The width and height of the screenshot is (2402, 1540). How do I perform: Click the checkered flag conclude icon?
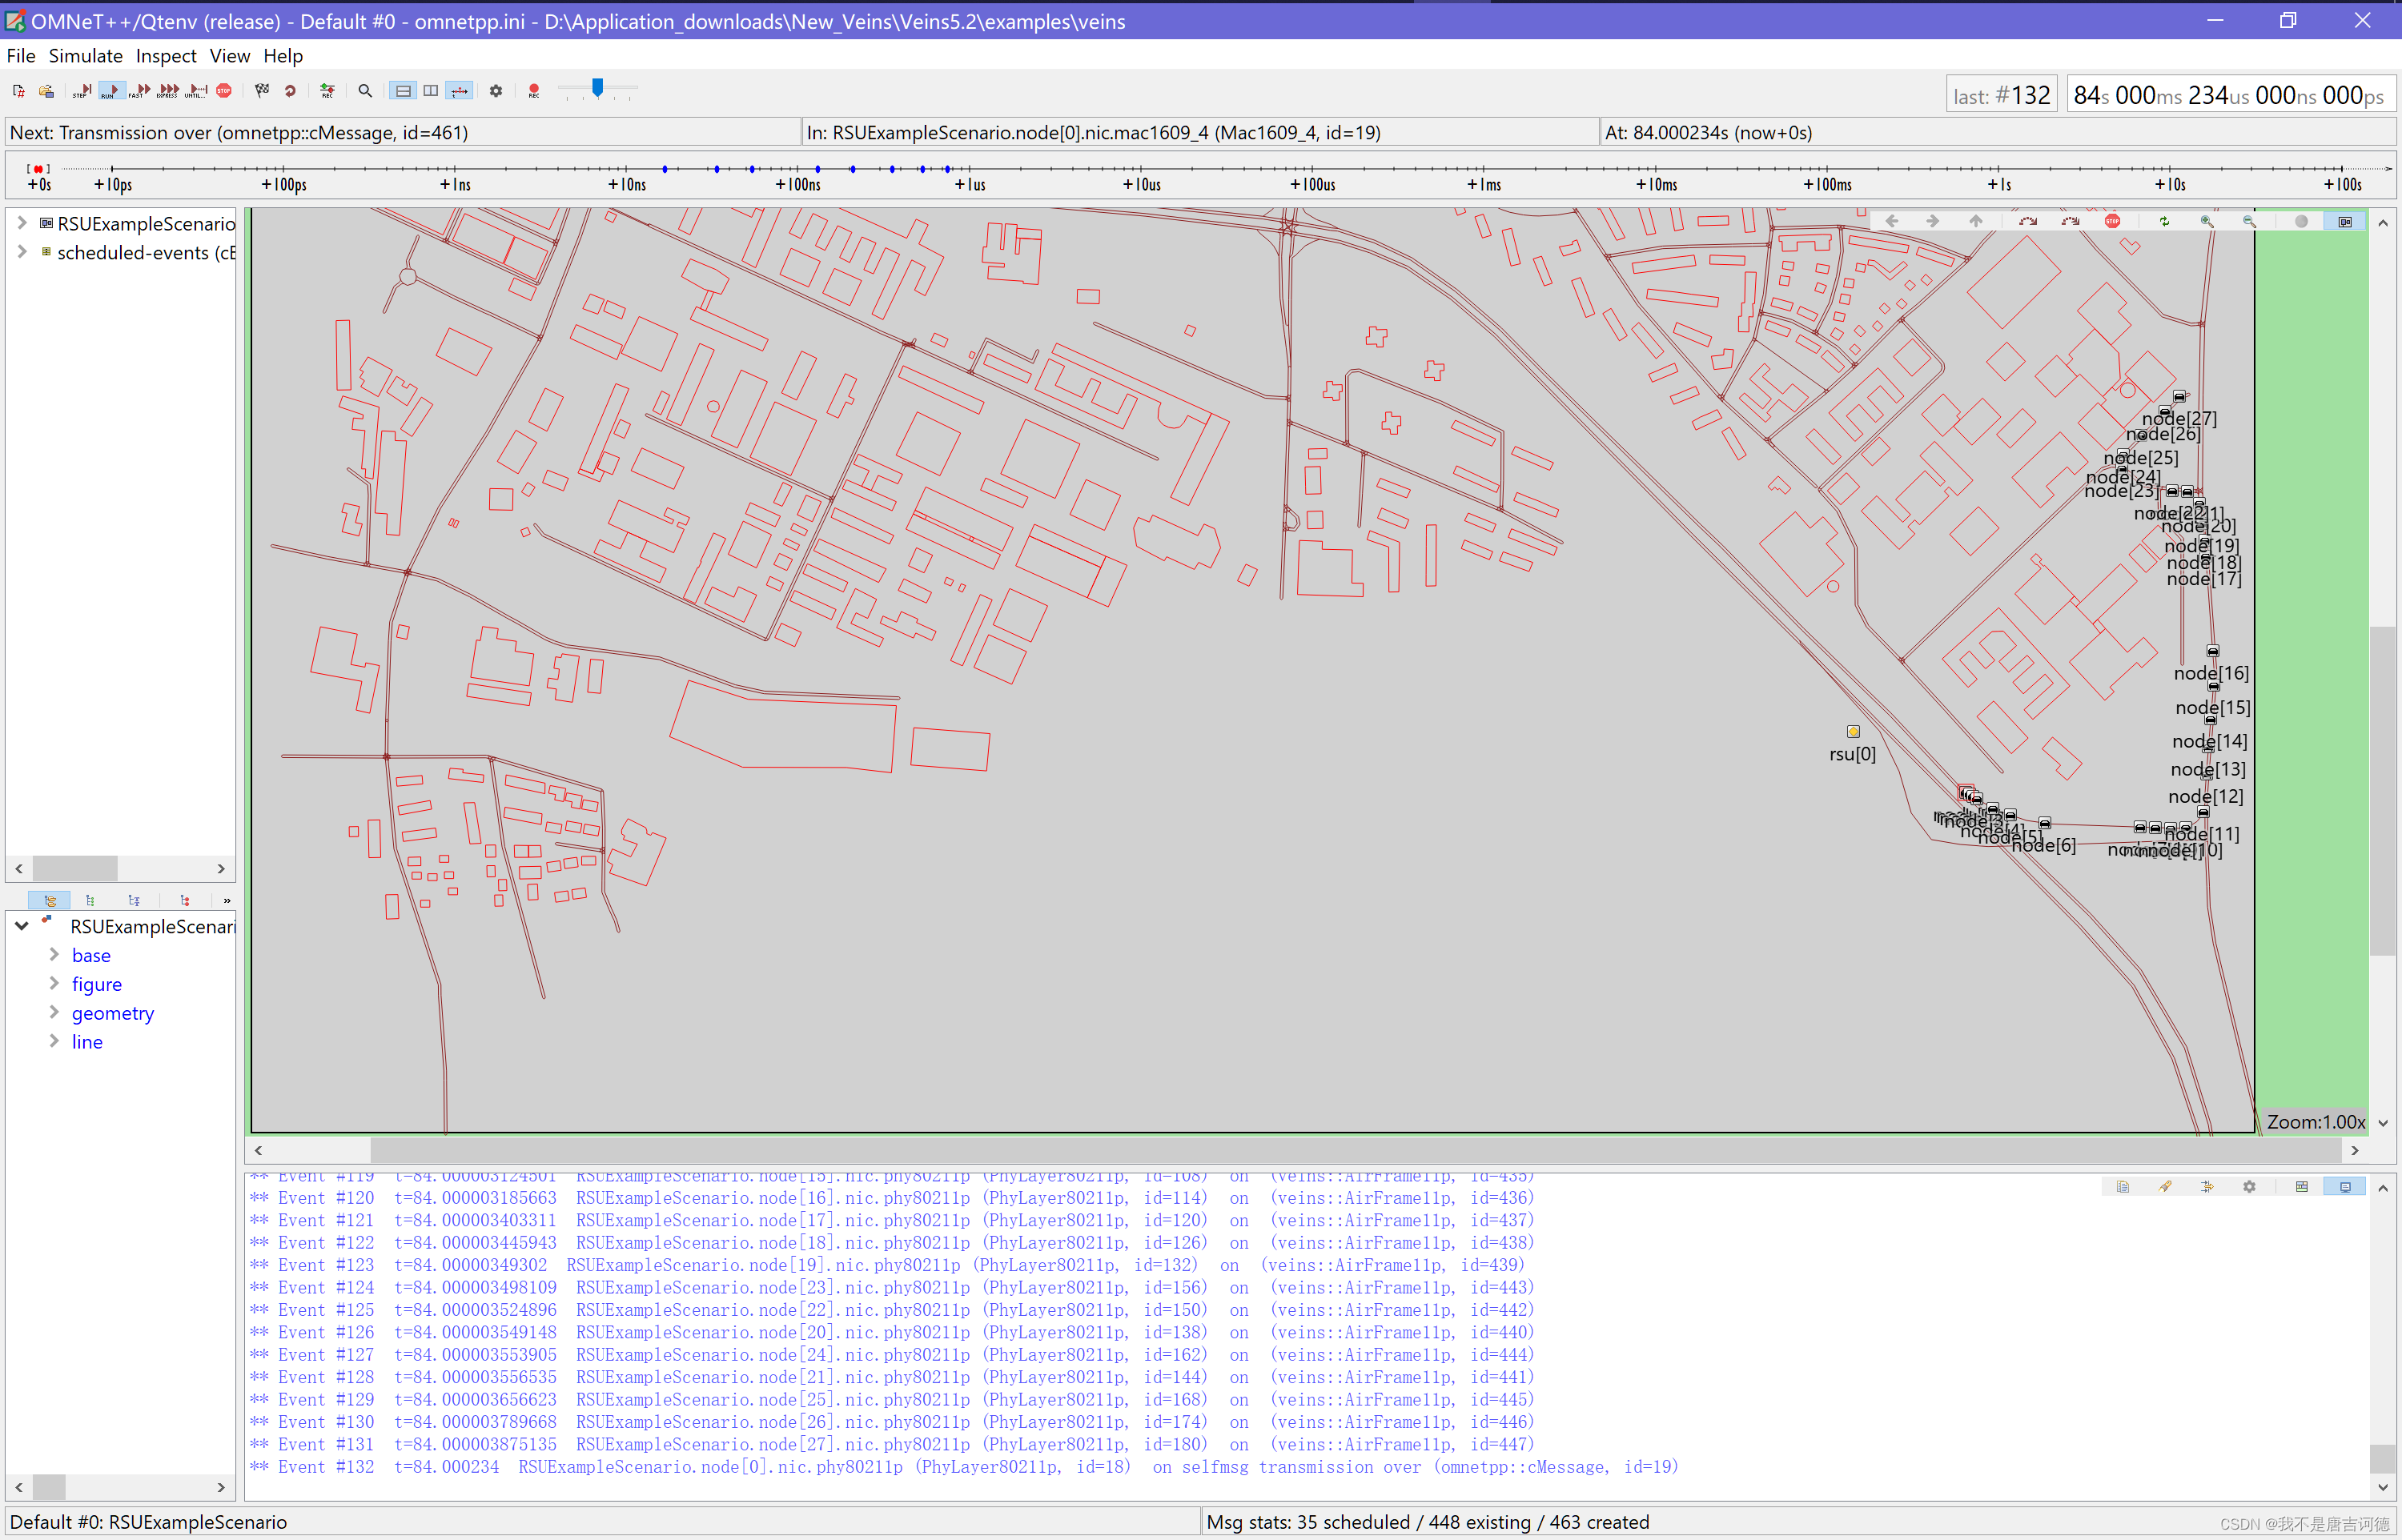pyautogui.click(x=262, y=91)
